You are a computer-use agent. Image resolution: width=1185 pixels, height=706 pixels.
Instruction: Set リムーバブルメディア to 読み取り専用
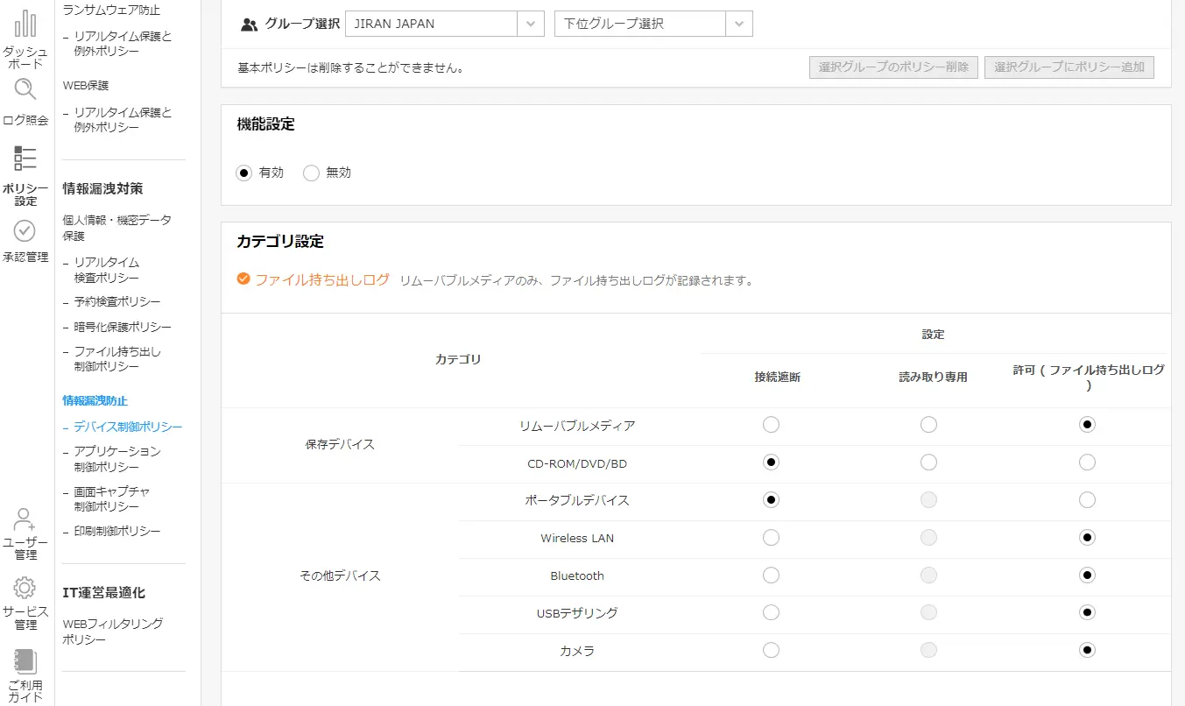click(928, 425)
